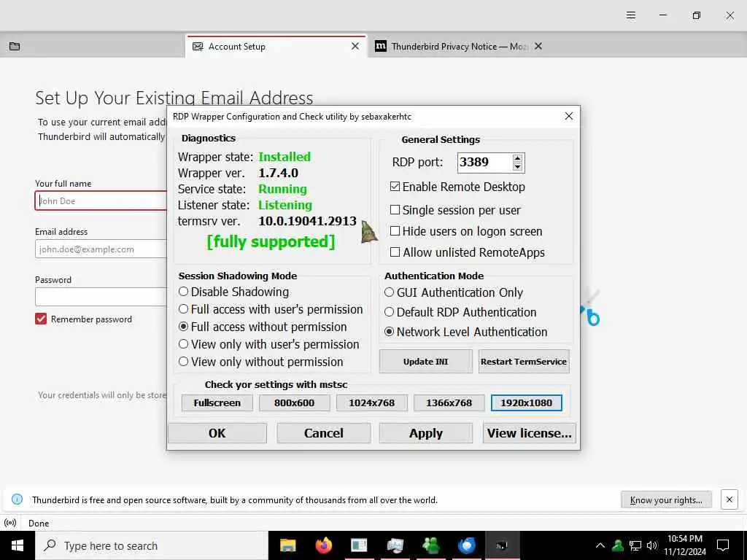Open the taskbar clock and date
Image resolution: width=747 pixels, height=560 pixels.
[685, 545]
